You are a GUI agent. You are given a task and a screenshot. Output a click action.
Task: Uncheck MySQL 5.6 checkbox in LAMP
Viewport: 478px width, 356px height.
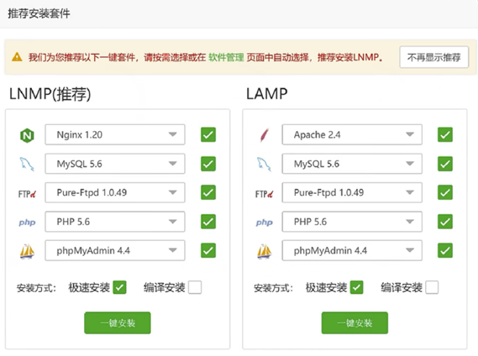[445, 164]
